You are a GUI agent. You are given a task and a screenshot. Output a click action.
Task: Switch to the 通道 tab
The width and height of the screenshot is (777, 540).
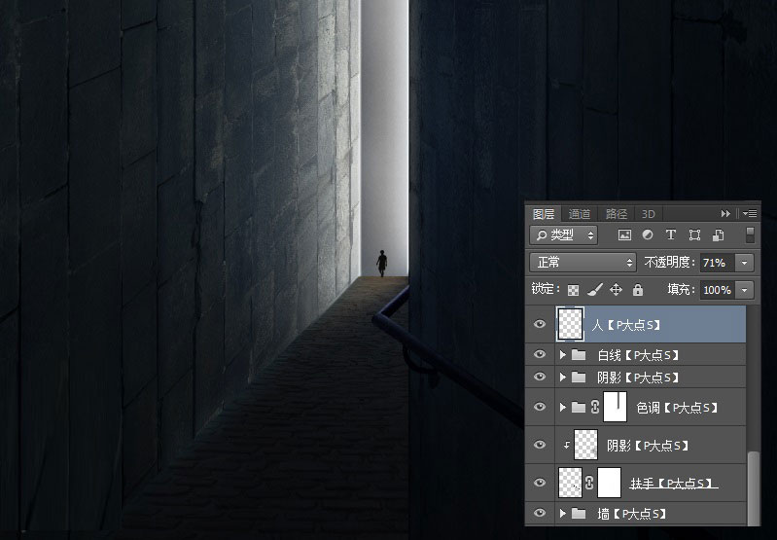point(580,214)
